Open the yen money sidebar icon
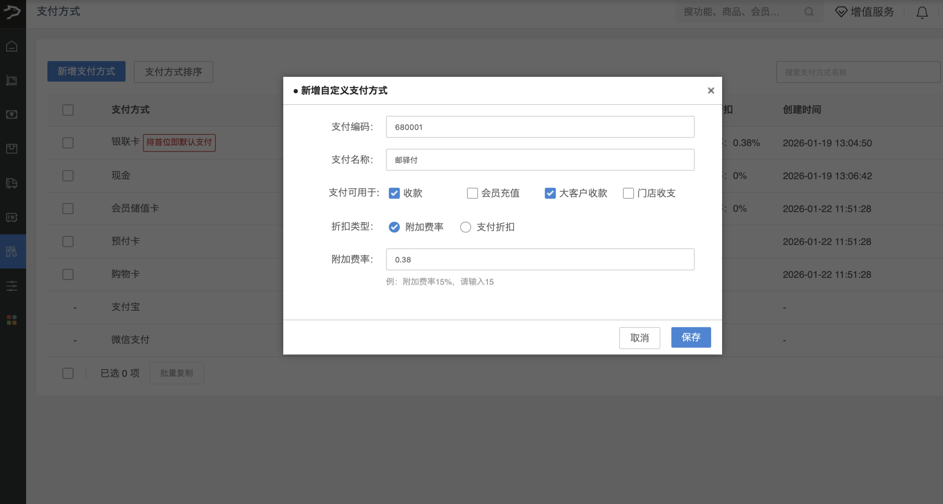The image size is (943, 504). click(12, 114)
